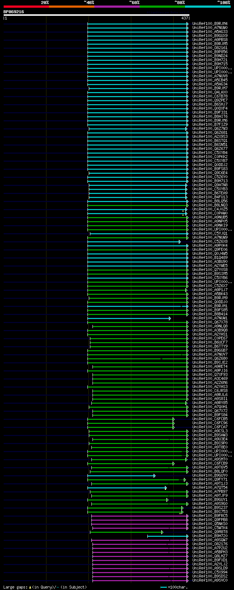Click the cyan alignment bar for UniRef100_B9GUY0
This screenshot has width=234, height=590.
point(121,476)
